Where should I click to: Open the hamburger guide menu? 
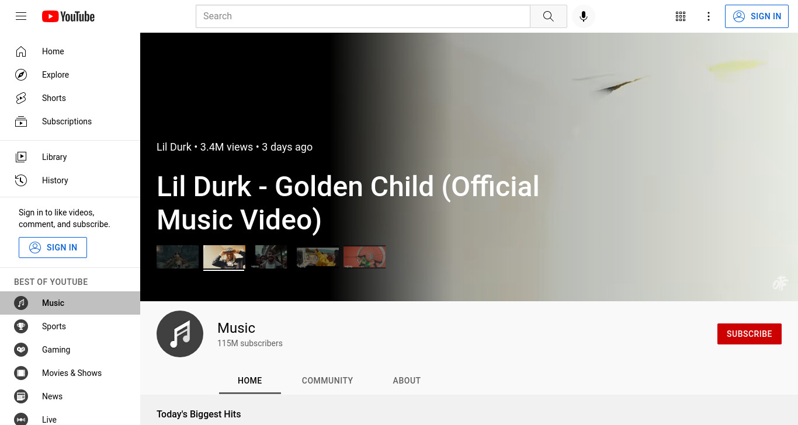21,16
